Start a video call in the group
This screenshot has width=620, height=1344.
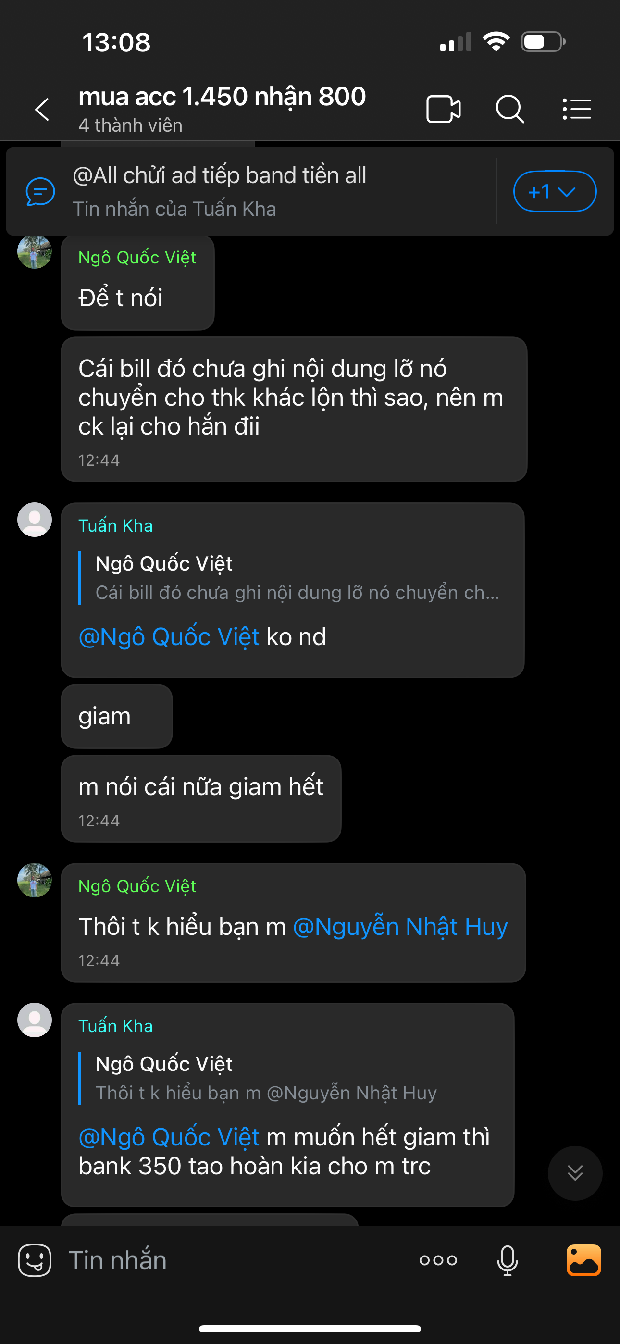tap(443, 110)
